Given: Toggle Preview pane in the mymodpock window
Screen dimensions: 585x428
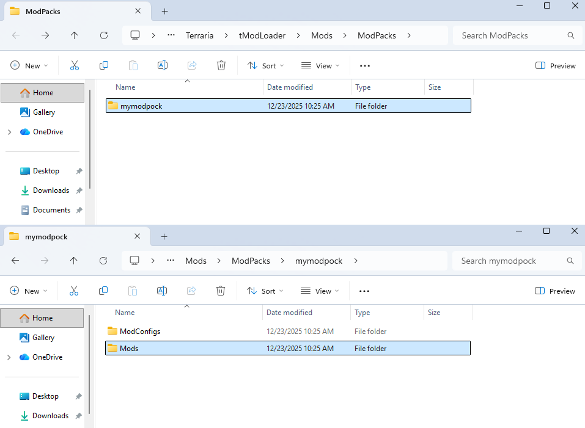Looking at the screenshot, I should pos(554,291).
